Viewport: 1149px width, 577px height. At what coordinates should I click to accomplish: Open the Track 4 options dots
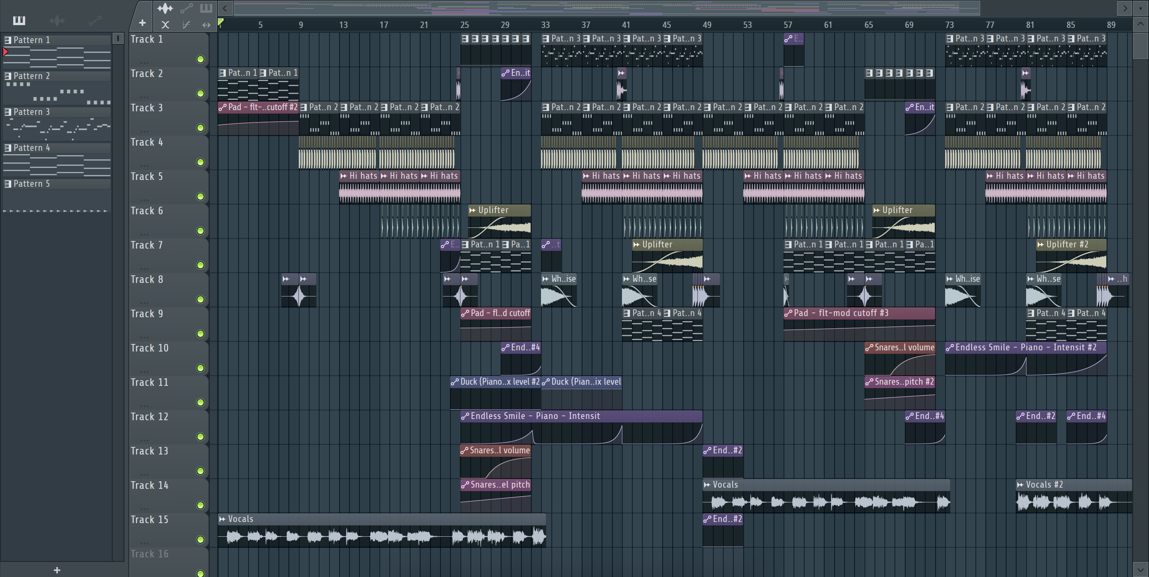click(144, 166)
